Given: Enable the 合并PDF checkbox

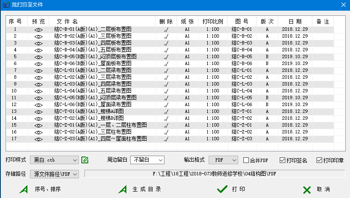Looking at the screenshot, I should (x=246, y=160).
